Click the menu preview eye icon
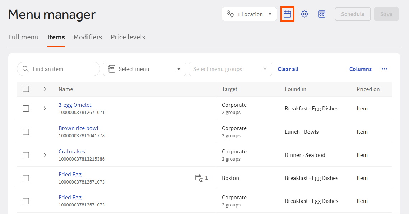 [321, 14]
